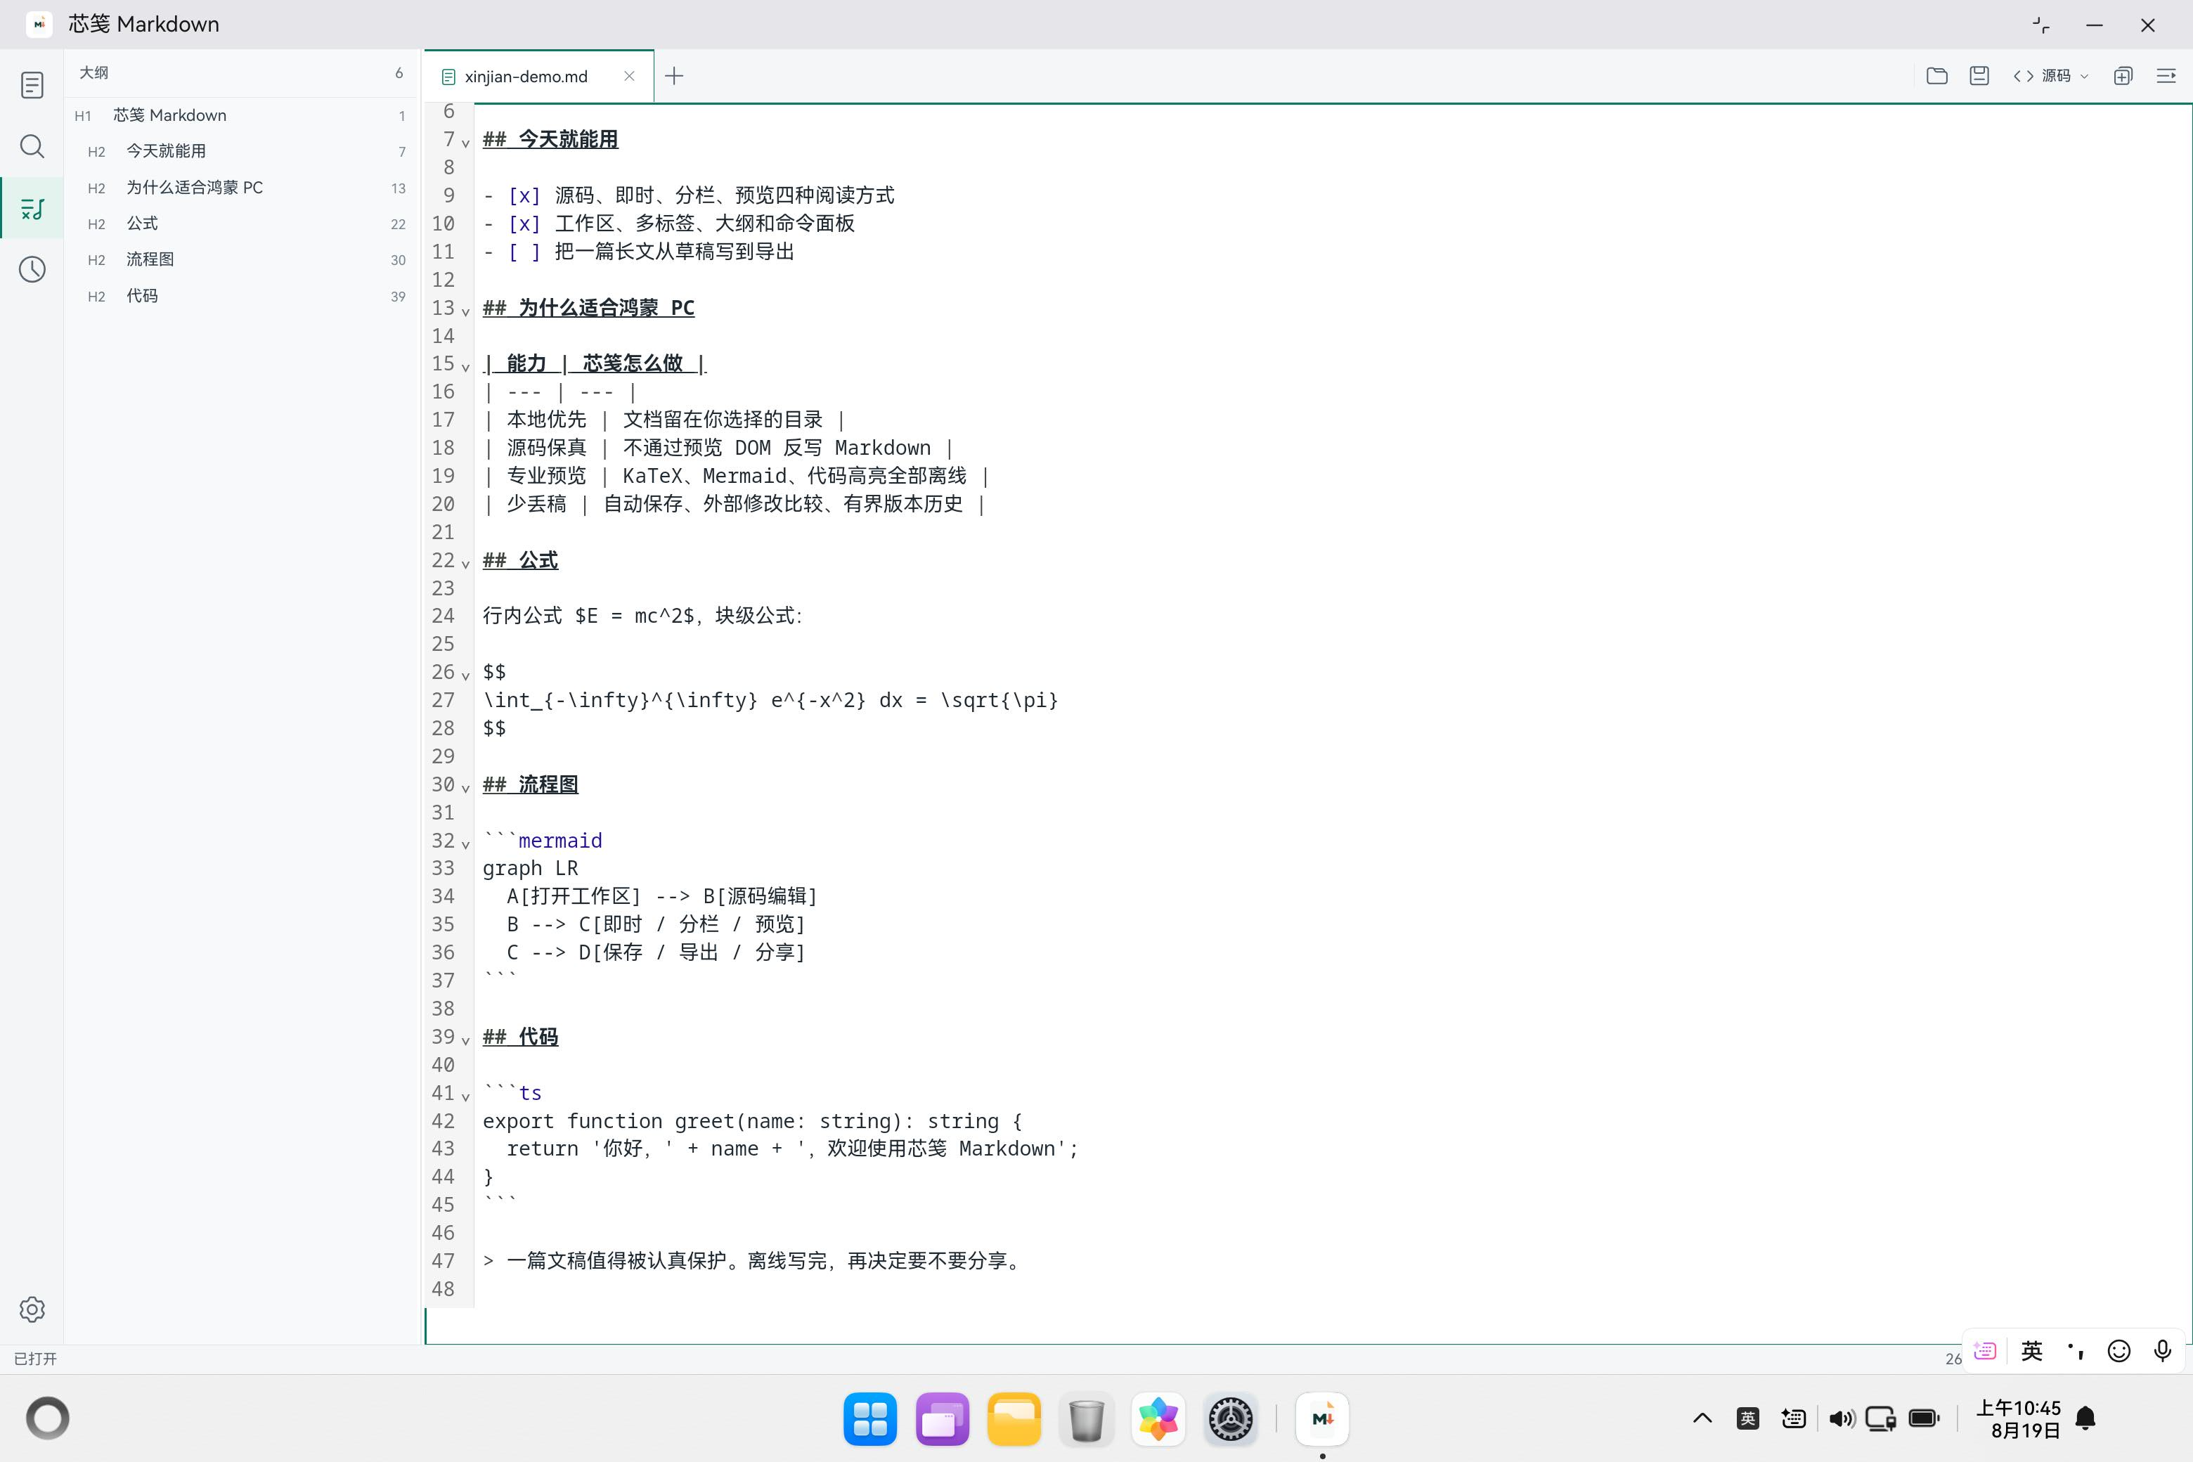This screenshot has height=1462, width=2193.
Task: Open the launcher grid in dock
Action: point(870,1418)
